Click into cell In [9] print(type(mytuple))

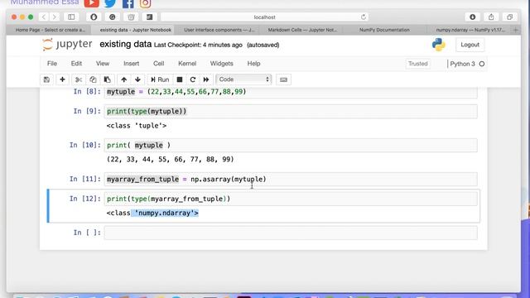pos(291,112)
